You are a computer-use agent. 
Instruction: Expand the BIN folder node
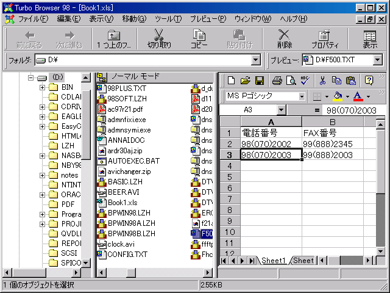[x=42, y=87]
